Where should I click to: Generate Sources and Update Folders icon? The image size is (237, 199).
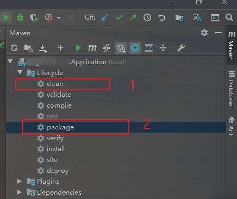click(x=28, y=48)
